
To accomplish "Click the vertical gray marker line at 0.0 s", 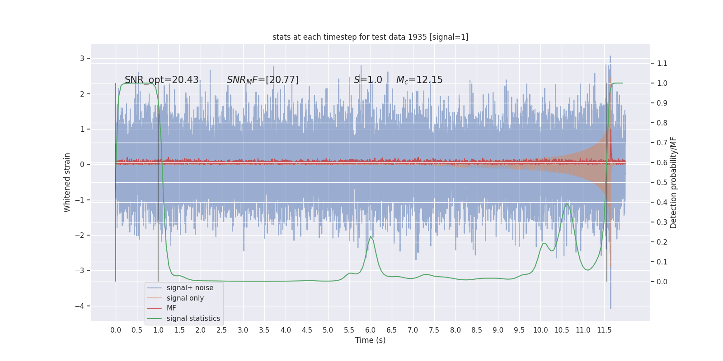I will 116,182.
